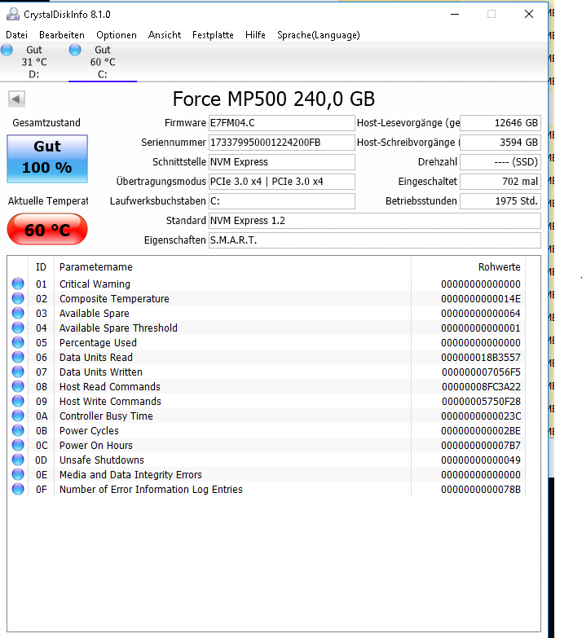Click the status orb beside Data Units Written
The width and height of the screenshot is (582, 638).
coord(18,372)
